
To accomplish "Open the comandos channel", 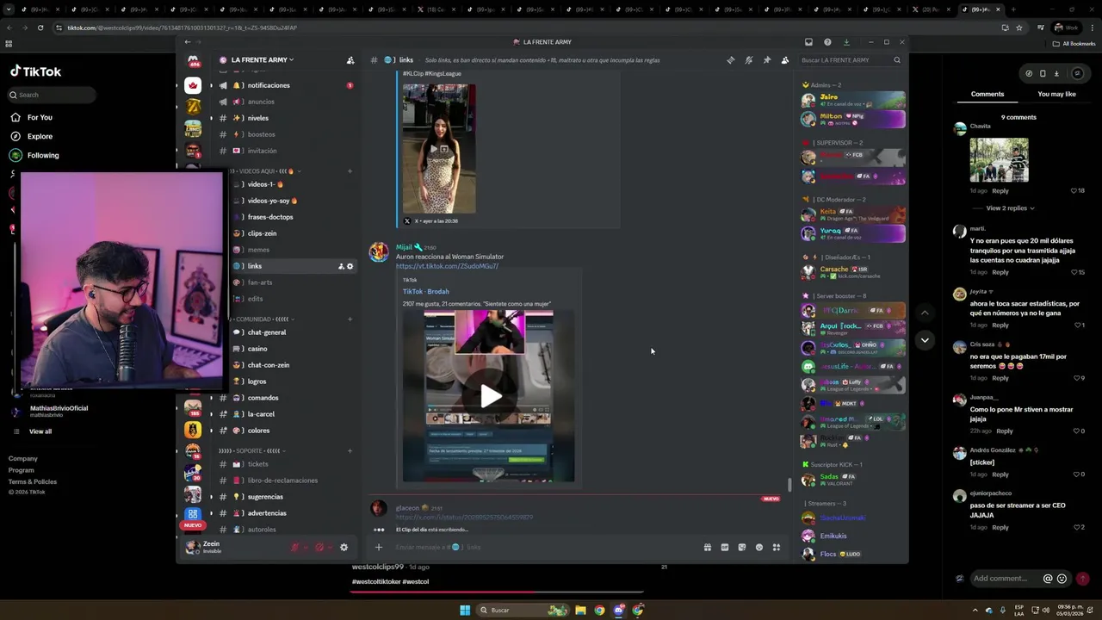I will (263, 398).
